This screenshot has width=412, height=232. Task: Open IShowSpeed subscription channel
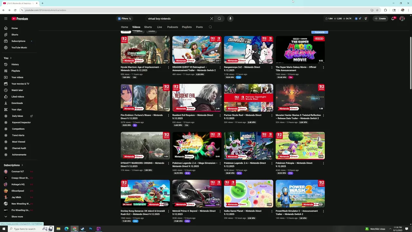point(18,191)
